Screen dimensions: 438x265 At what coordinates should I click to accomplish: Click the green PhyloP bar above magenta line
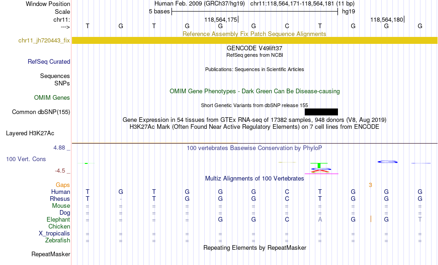(x=319, y=165)
